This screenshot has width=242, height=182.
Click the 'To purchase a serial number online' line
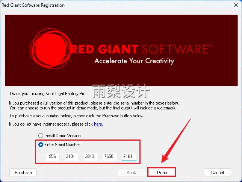[77, 116]
